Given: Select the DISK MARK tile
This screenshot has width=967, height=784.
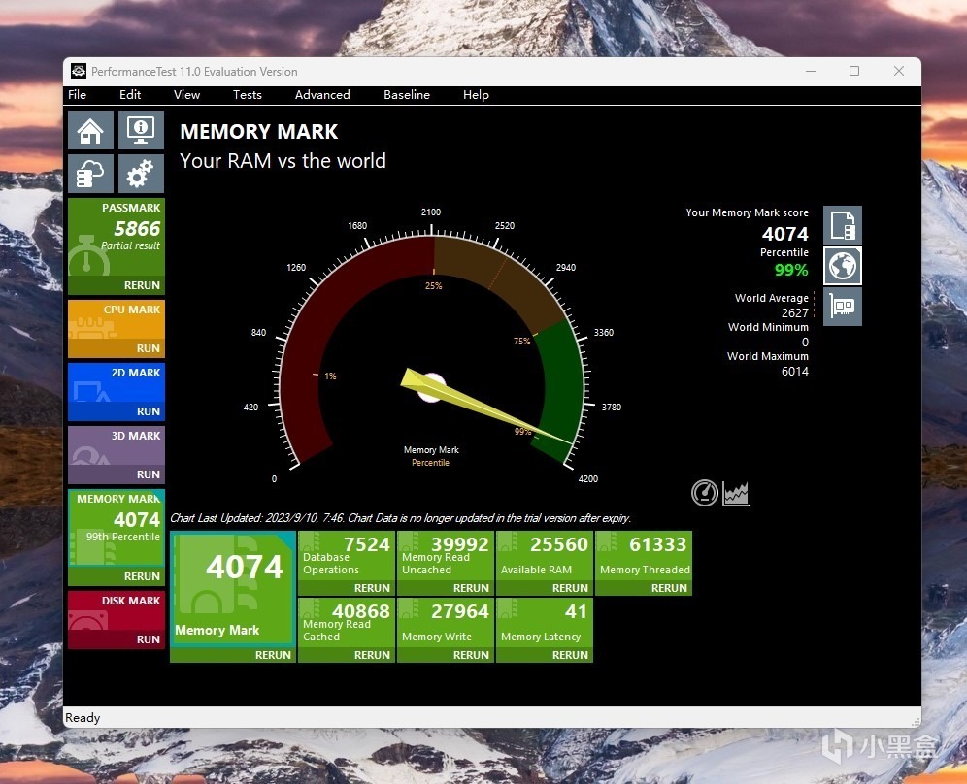Looking at the screenshot, I should [117, 611].
